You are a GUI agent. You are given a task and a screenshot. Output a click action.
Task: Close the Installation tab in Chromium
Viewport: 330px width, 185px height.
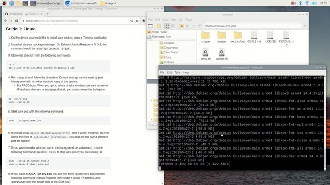[41, 14]
